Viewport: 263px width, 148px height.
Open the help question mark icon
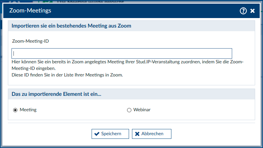[243, 11]
